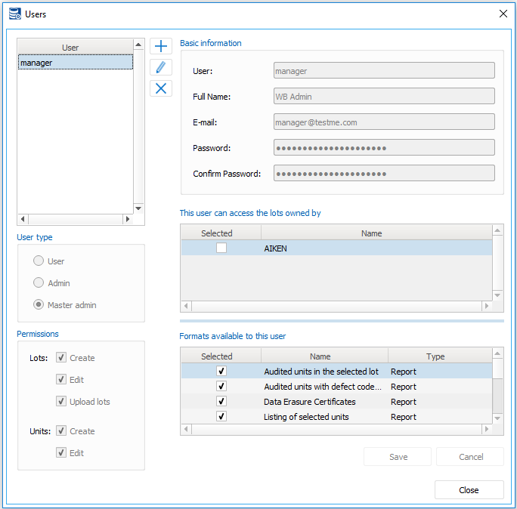
Task: Click user list scroll down arrow
Action: tap(138, 208)
